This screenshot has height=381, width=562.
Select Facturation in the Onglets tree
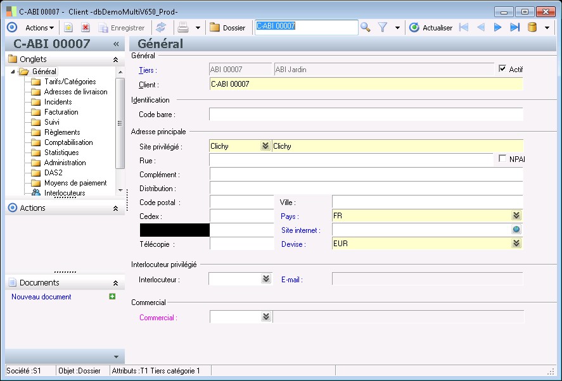coord(61,112)
